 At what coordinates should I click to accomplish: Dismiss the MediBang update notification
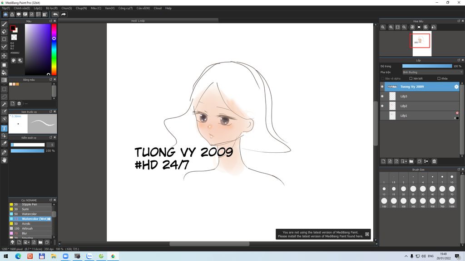pos(367,234)
